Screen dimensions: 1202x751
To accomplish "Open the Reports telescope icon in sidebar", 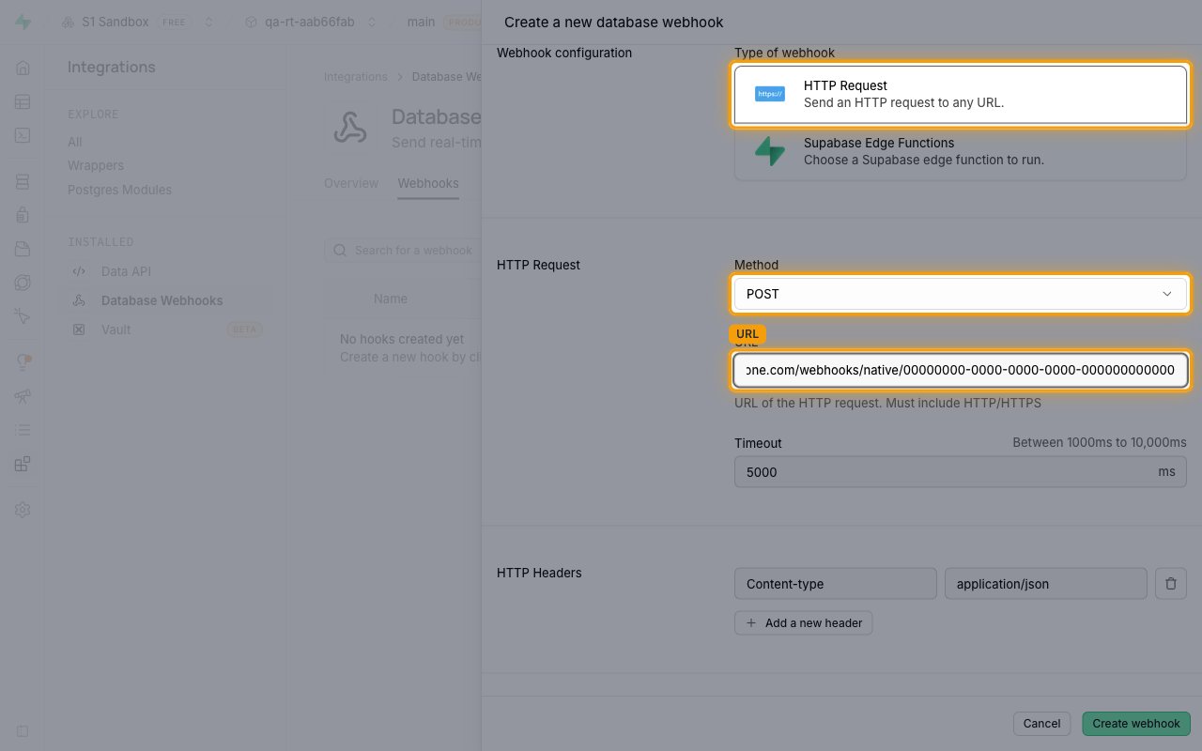I will coord(23,396).
